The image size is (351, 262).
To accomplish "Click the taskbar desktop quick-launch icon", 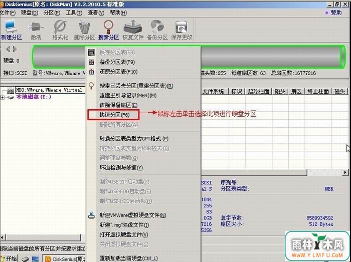I will pyautogui.click(x=36, y=259).
